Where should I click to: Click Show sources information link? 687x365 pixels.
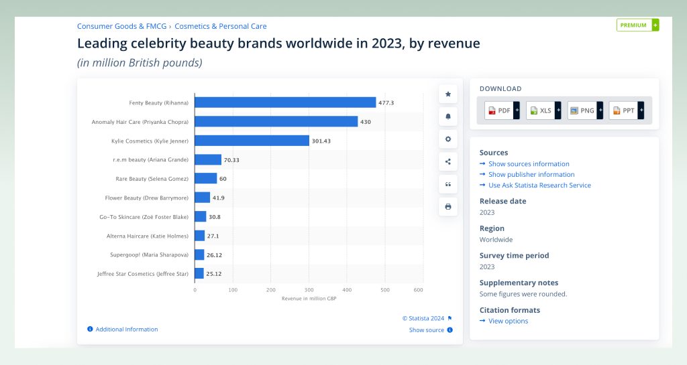pyautogui.click(x=529, y=164)
